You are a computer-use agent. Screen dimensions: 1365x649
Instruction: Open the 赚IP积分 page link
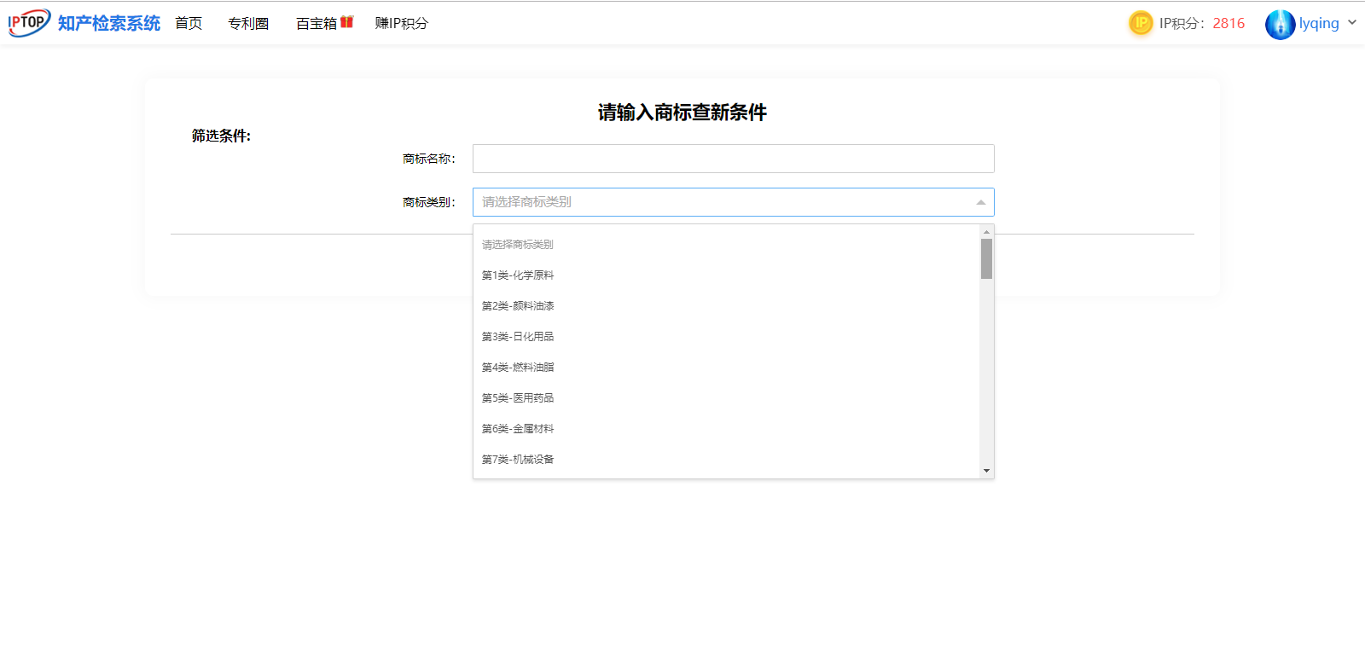pos(401,23)
